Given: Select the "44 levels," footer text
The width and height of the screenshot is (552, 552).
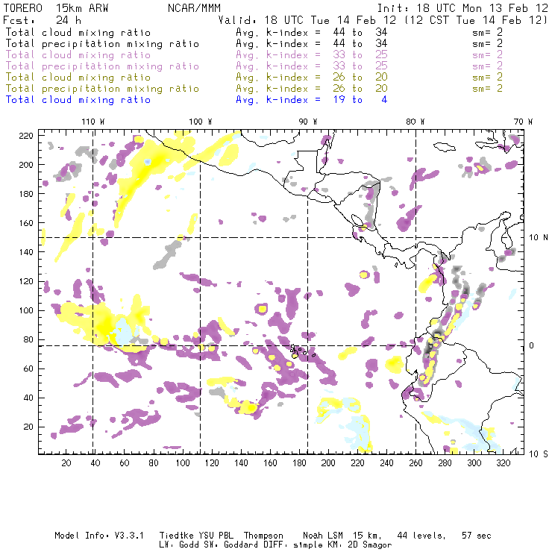Looking at the screenshot, I should pyautogui.click(x=421, y=536).
